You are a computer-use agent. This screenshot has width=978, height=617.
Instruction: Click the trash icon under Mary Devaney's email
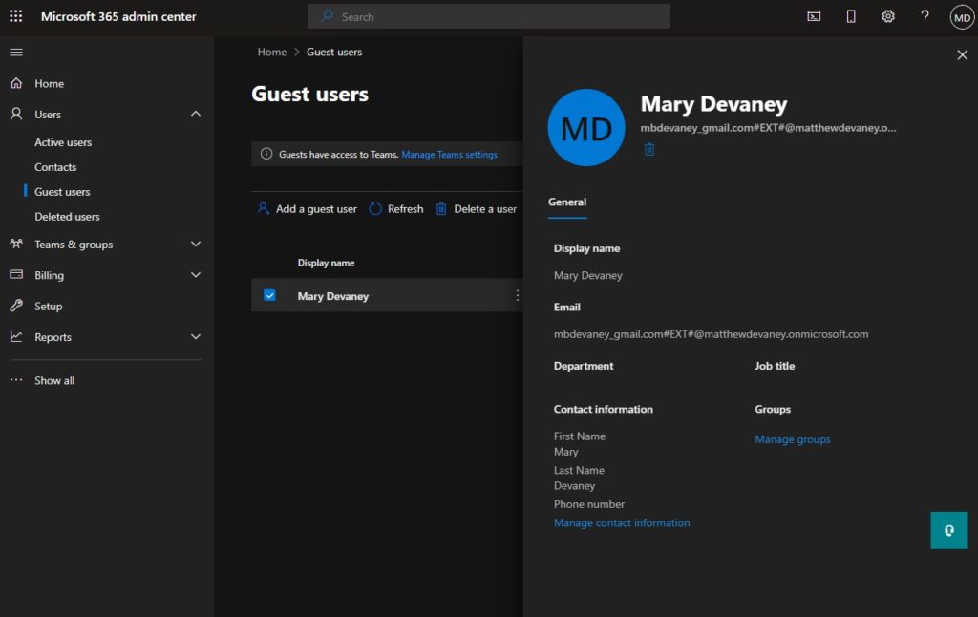pos(649,149)
